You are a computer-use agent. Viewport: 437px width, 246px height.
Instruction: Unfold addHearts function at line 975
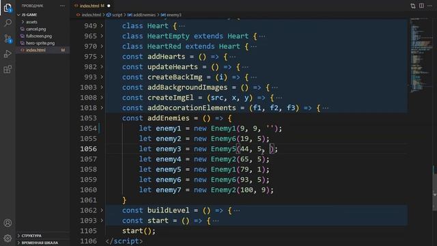point(102,56)
